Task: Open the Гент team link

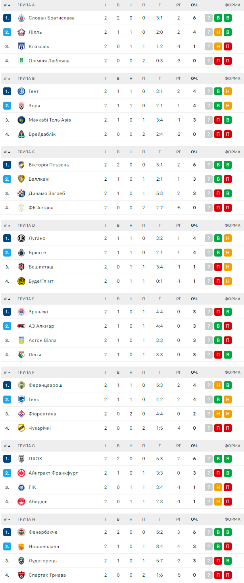Action: (34, 91)
